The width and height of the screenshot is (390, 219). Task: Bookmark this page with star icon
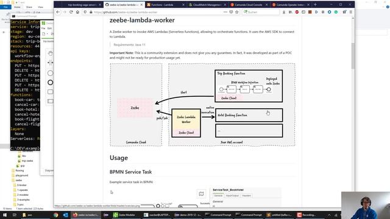(x=237, y=12)
